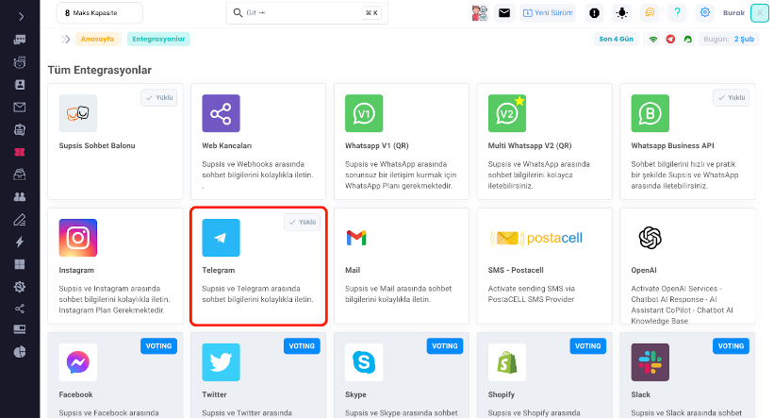Viewport: 774px width, 418px height.
Task: Focus the Git search box
Action: point(307,13)
